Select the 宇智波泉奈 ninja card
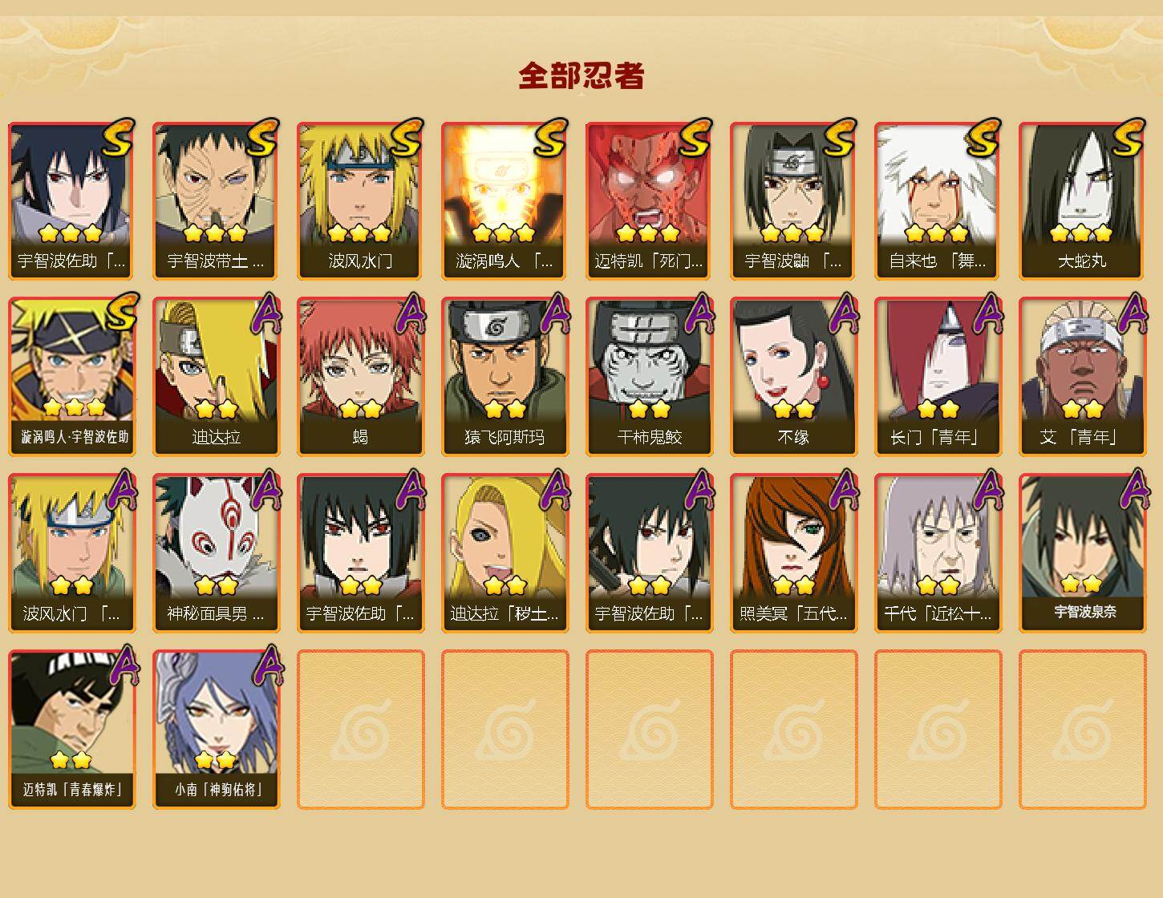Image resolution: width=1163 pixels, height=898 pixels. coord(1082,553)
